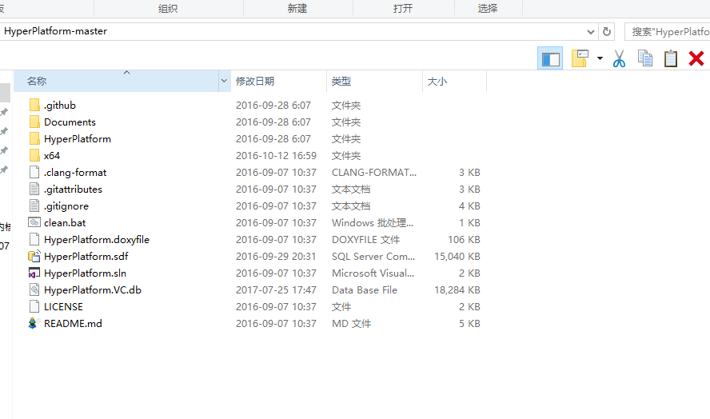Screen dimensions: 710x419
Task: Select the HyperPlatform.sdf file name
Action: [x=86, y=257]
